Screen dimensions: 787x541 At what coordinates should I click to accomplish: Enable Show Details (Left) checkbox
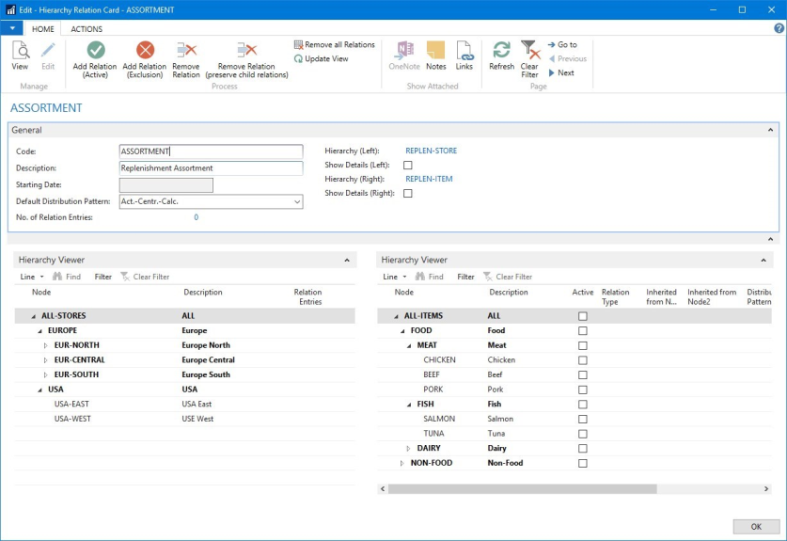pyautogui.click(x=408, y=166)
